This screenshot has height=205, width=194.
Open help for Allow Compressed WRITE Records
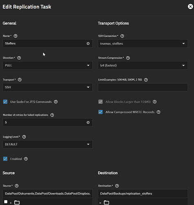[158, 112]
